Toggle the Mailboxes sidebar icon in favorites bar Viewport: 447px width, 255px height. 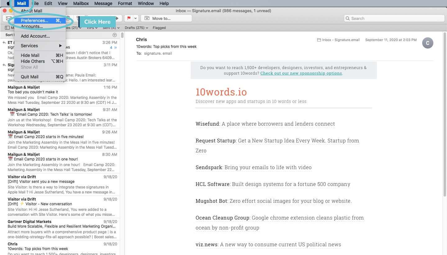pos(7,28)
